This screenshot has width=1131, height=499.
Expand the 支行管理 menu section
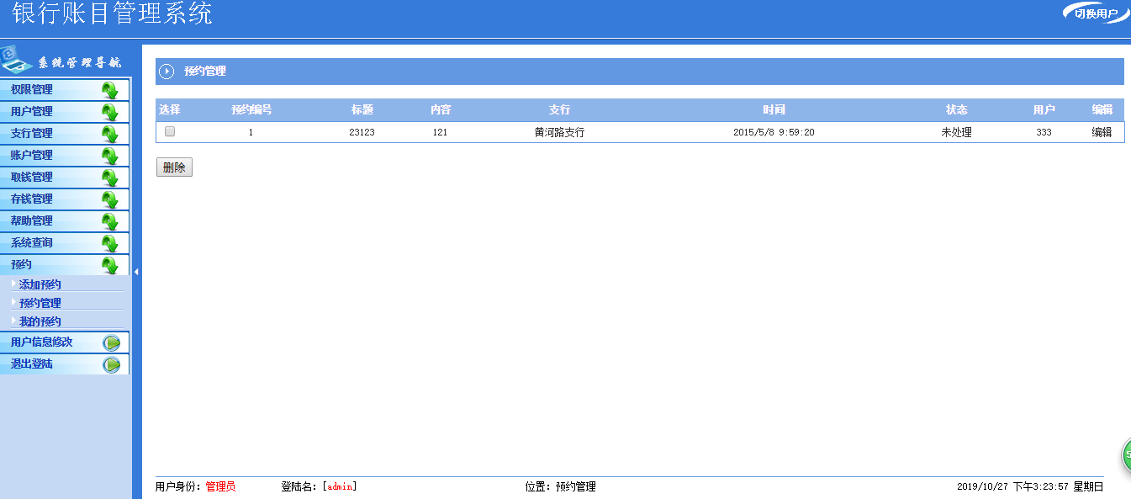pos(65,133)
